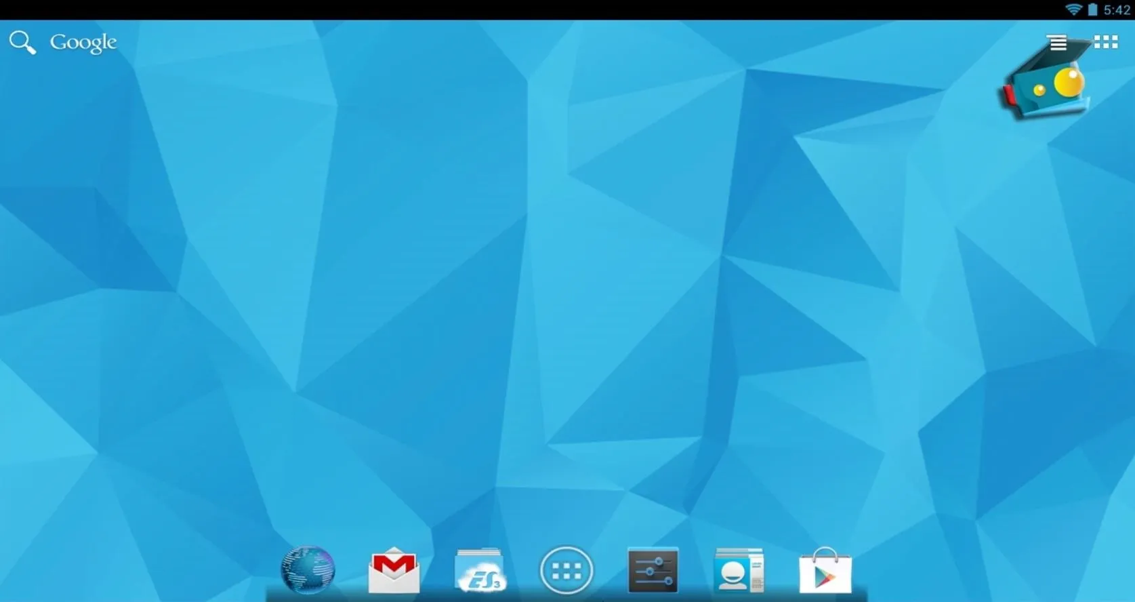
Task: Open the Gmail app in dock
Action: (394, 570)
